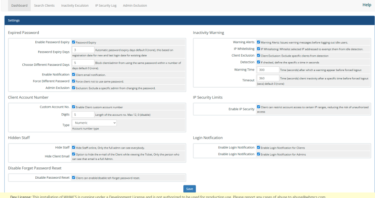Toggle Login Notification for Admins checkbox
This screenshot has width=375, height=198.
click(x=259, y=154)
